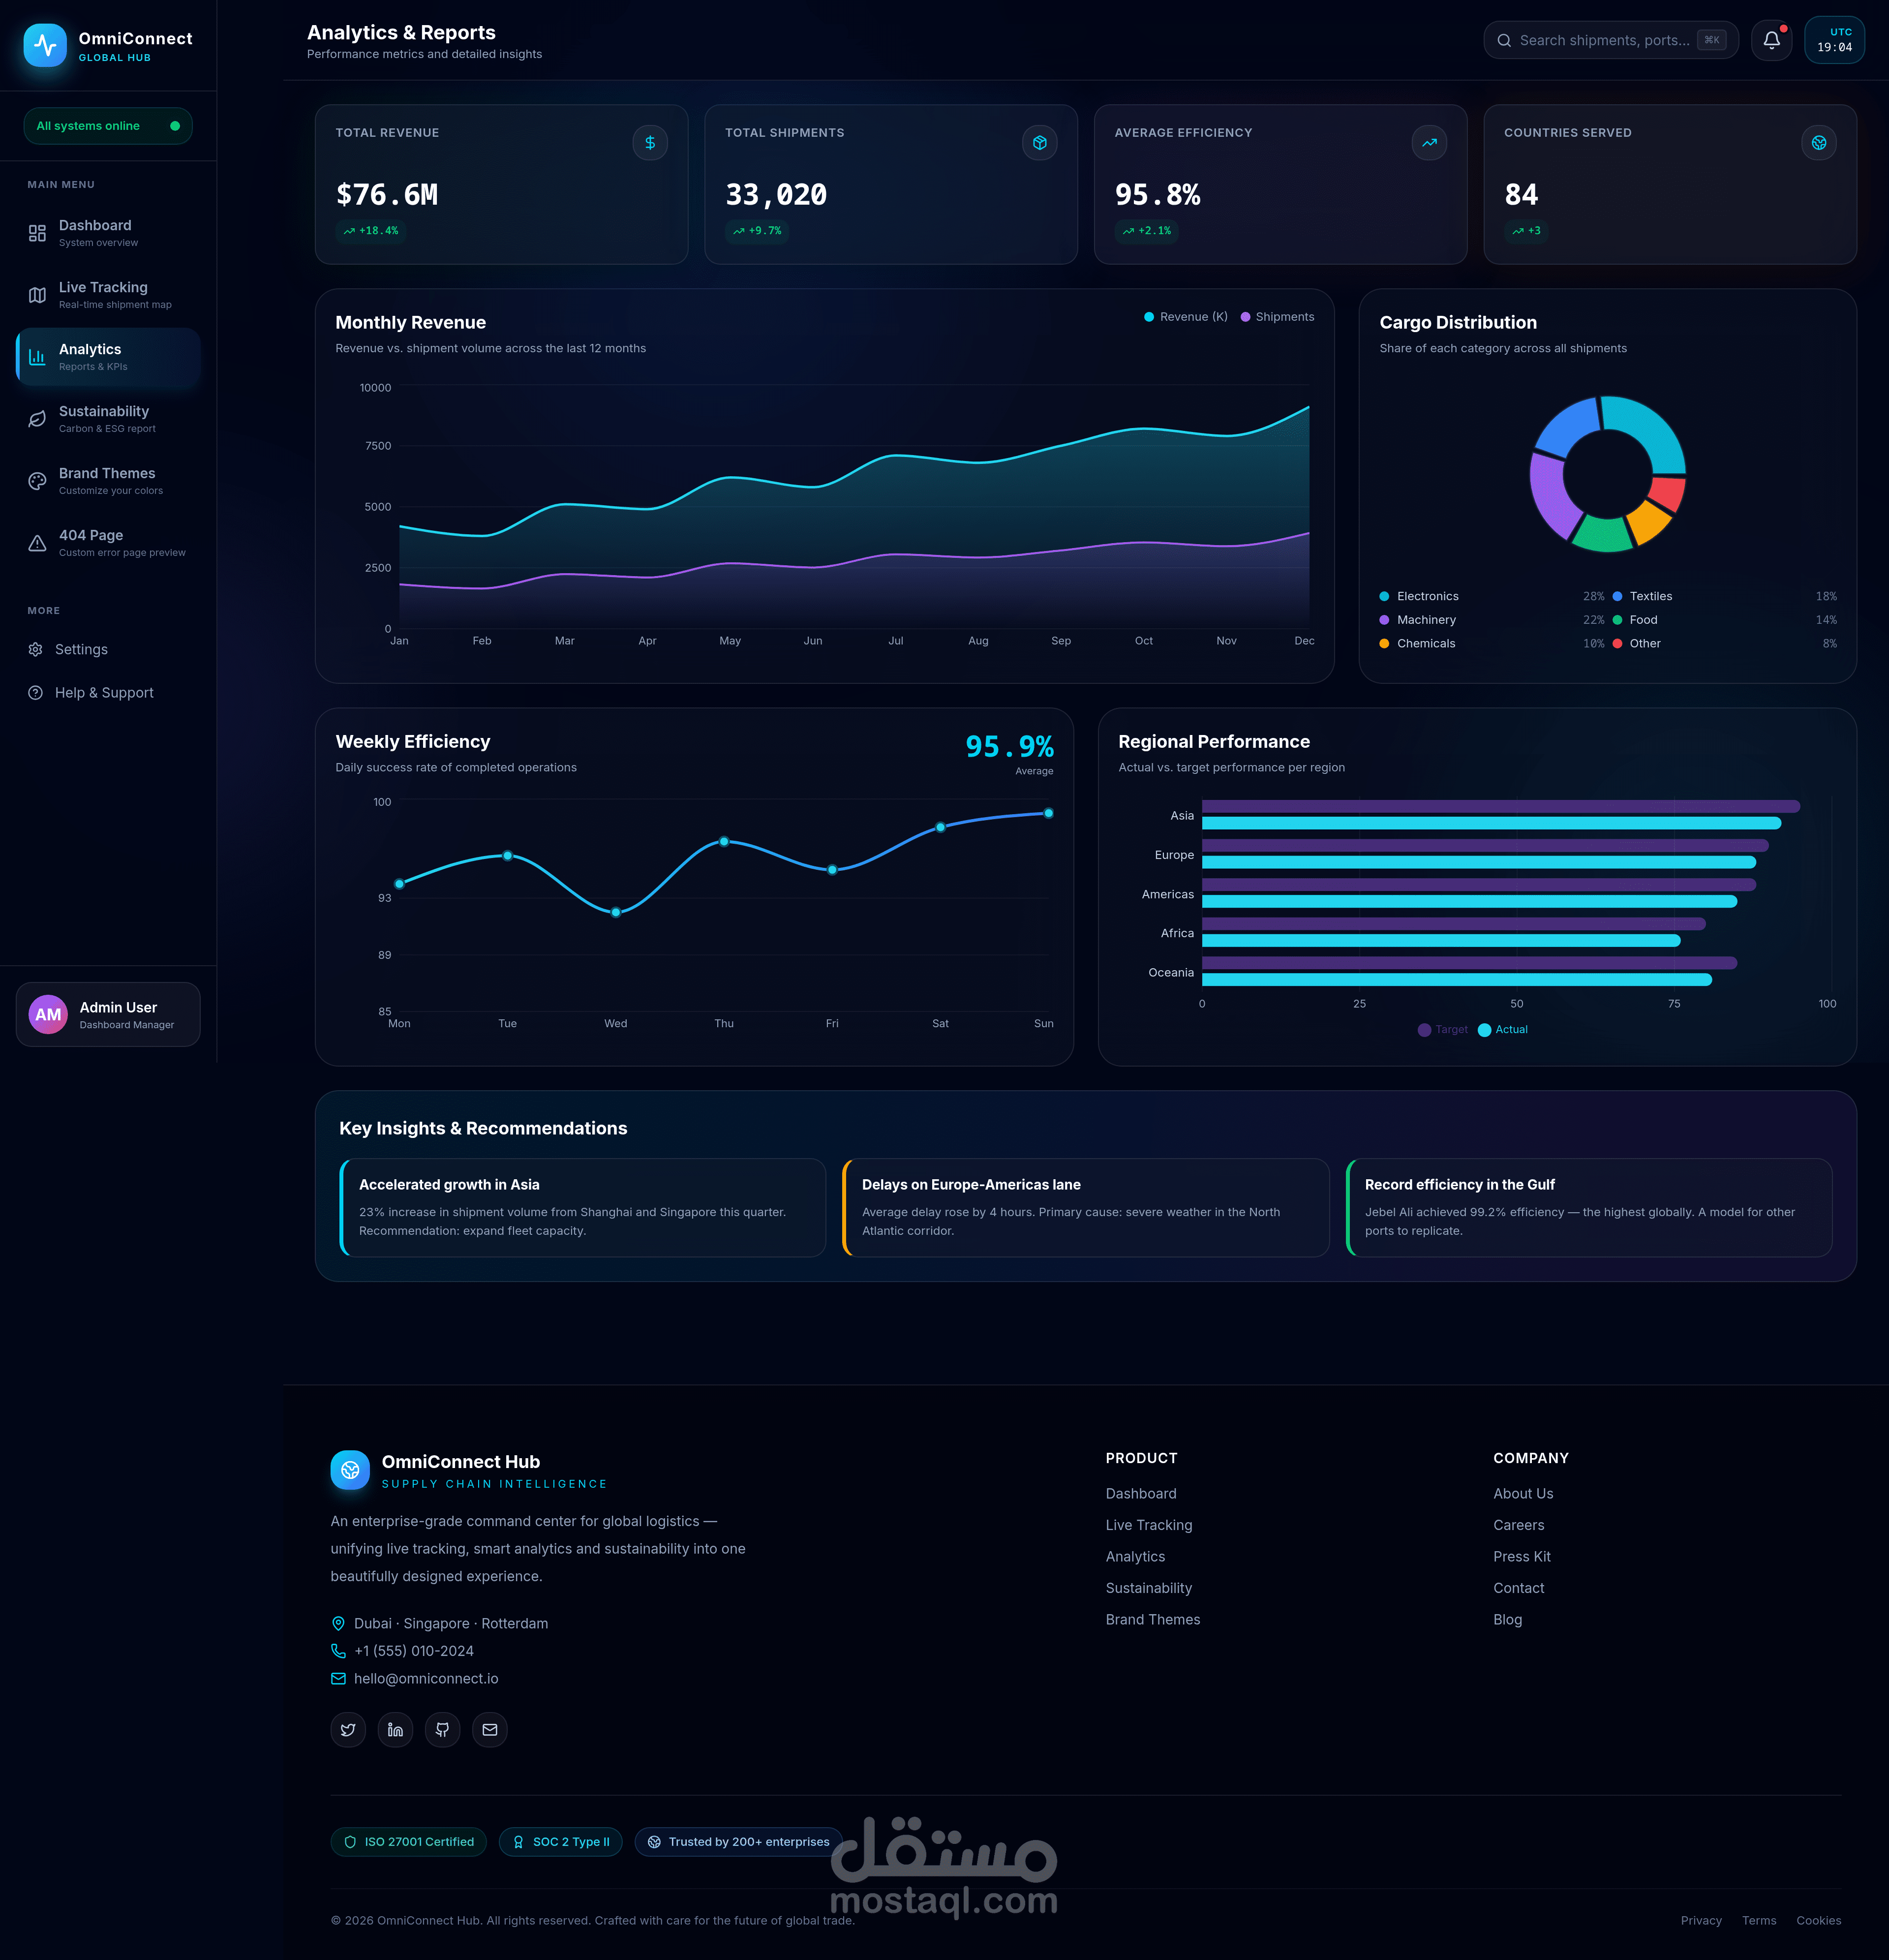Click the Sunday point on Weekly Efficiency chart
The width and height of the screenshot is (1889, 1960).
click(x=1048, y=813)
